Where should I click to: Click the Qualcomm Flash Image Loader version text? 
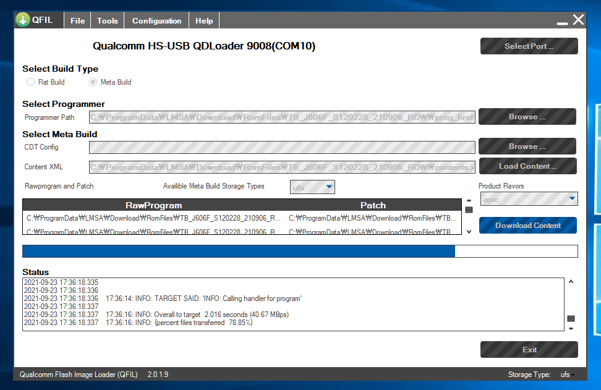pos(94,375)
